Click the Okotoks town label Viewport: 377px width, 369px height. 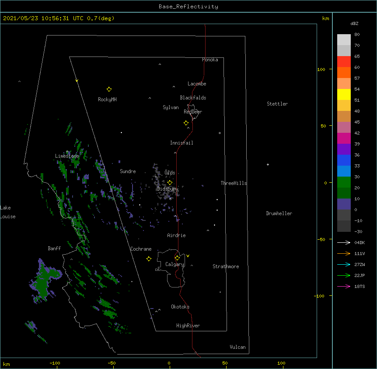coord(180,307)
